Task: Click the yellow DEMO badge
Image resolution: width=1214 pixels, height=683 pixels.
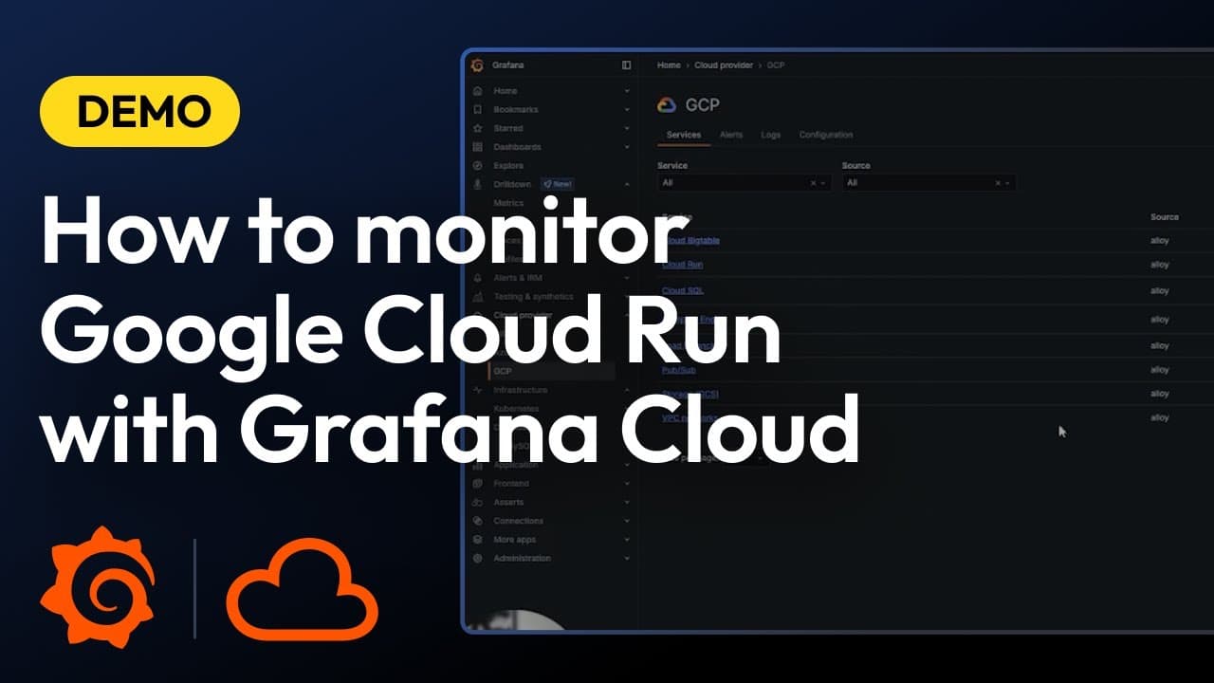Action: click(x=139, y=112)
